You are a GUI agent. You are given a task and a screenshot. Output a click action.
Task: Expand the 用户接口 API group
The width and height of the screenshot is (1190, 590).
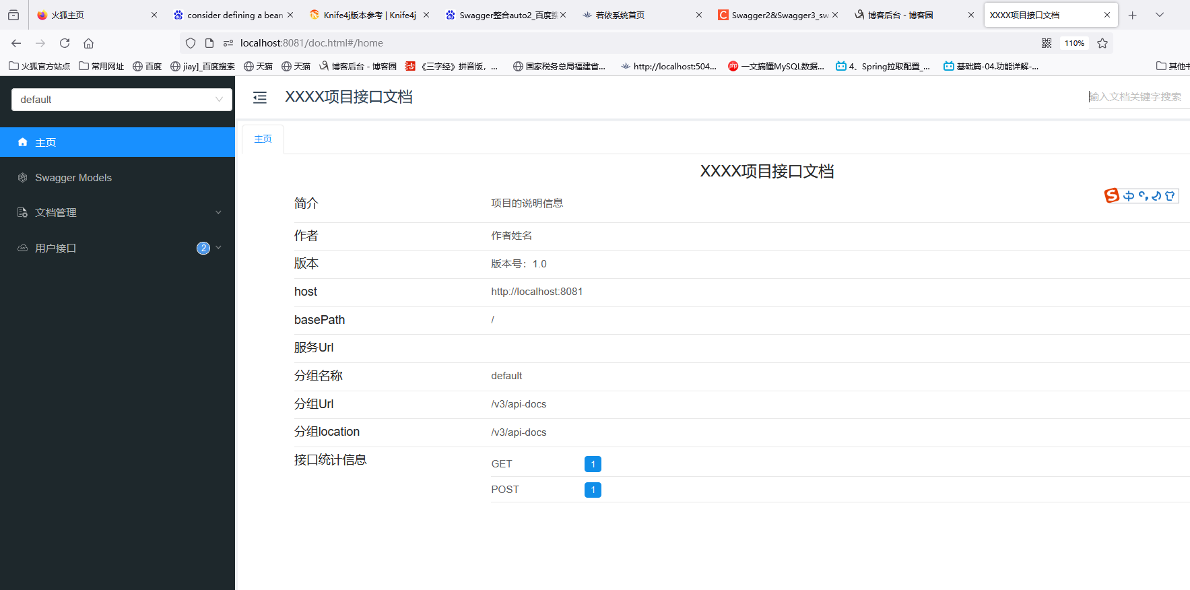pos(118,248)
